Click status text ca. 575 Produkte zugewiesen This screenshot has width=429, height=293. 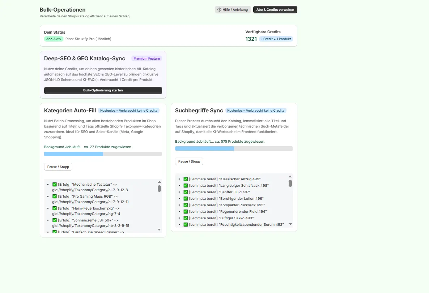pyautogui.click(x=240, y=141)
